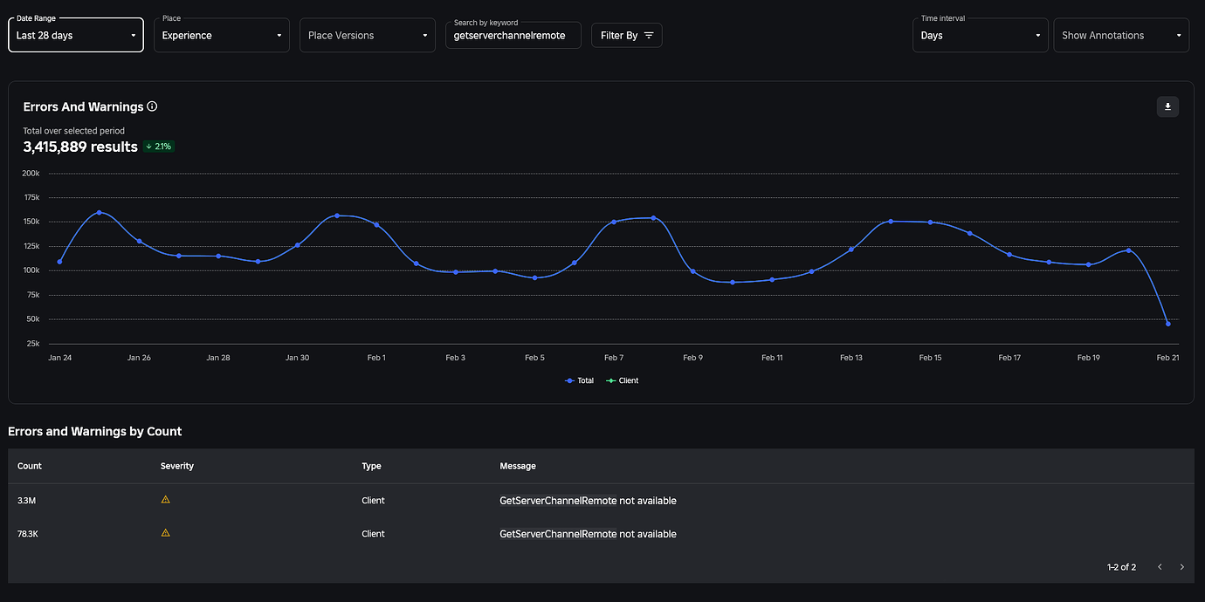The width and height of the screenshot is (1205, 602).
Task: Download the Errors And Warnings chart data
Action: (1167, 106)
